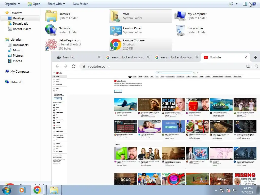This screenshot has width=260, height=195.
Task: Open the Libraries system folder icon
Action: [x=51, y=16]
